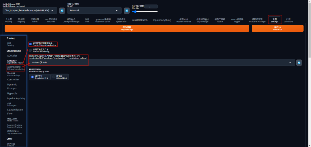Click the Clip skip number field
Viewport: 311px width, 147px height.
coord(151,7)
